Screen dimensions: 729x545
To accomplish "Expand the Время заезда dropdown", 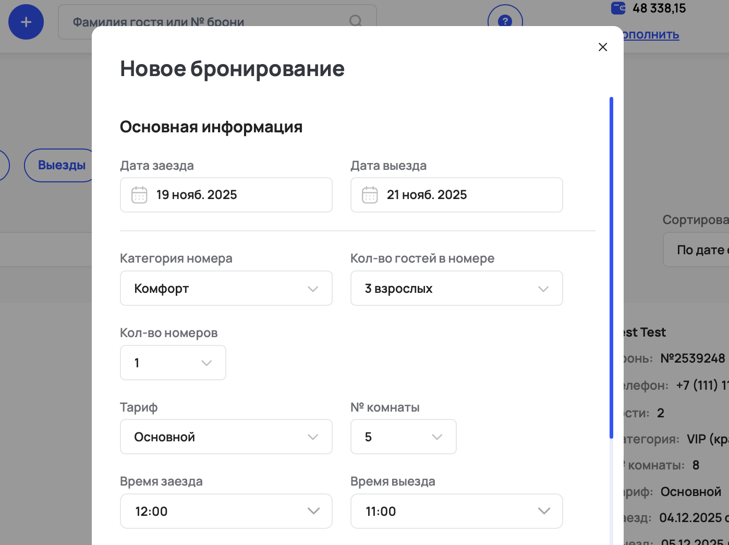I will 226,511.
